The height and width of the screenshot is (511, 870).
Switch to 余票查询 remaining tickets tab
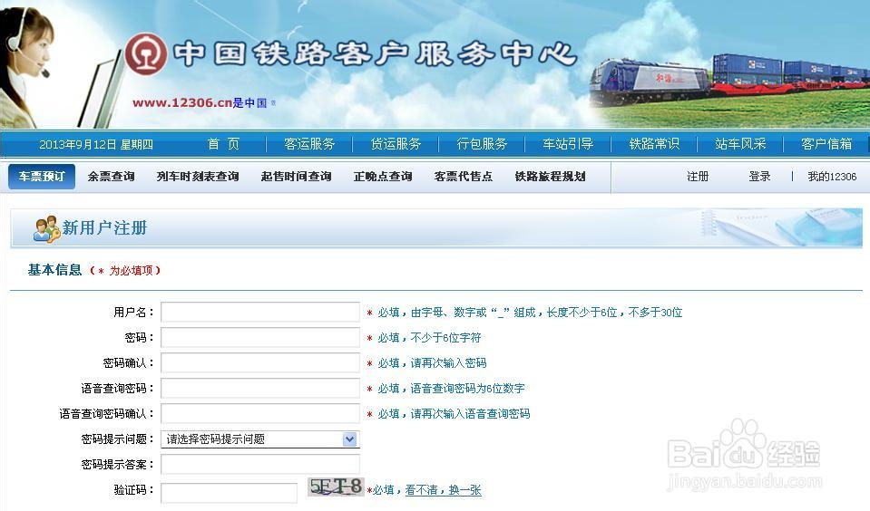(111, 177)
